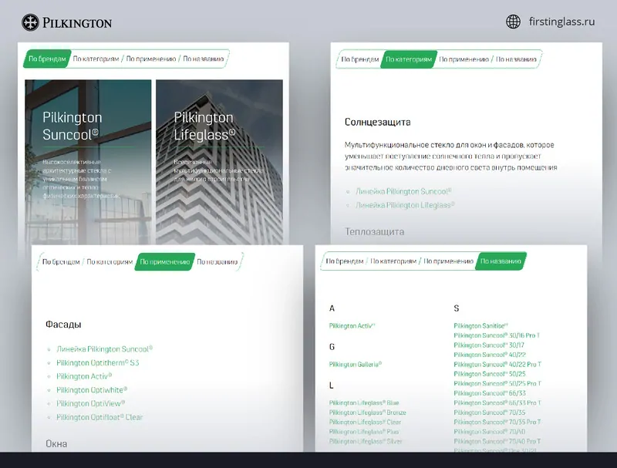
Task: Click the Pilkington logo in the header
Action: [x=66, y=22]
